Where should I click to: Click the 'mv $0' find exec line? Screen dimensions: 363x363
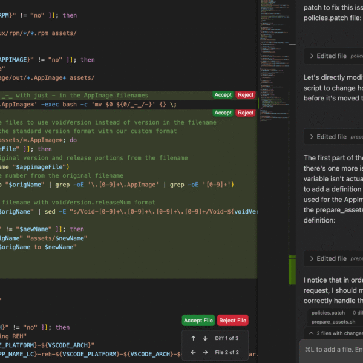point(88,105)
